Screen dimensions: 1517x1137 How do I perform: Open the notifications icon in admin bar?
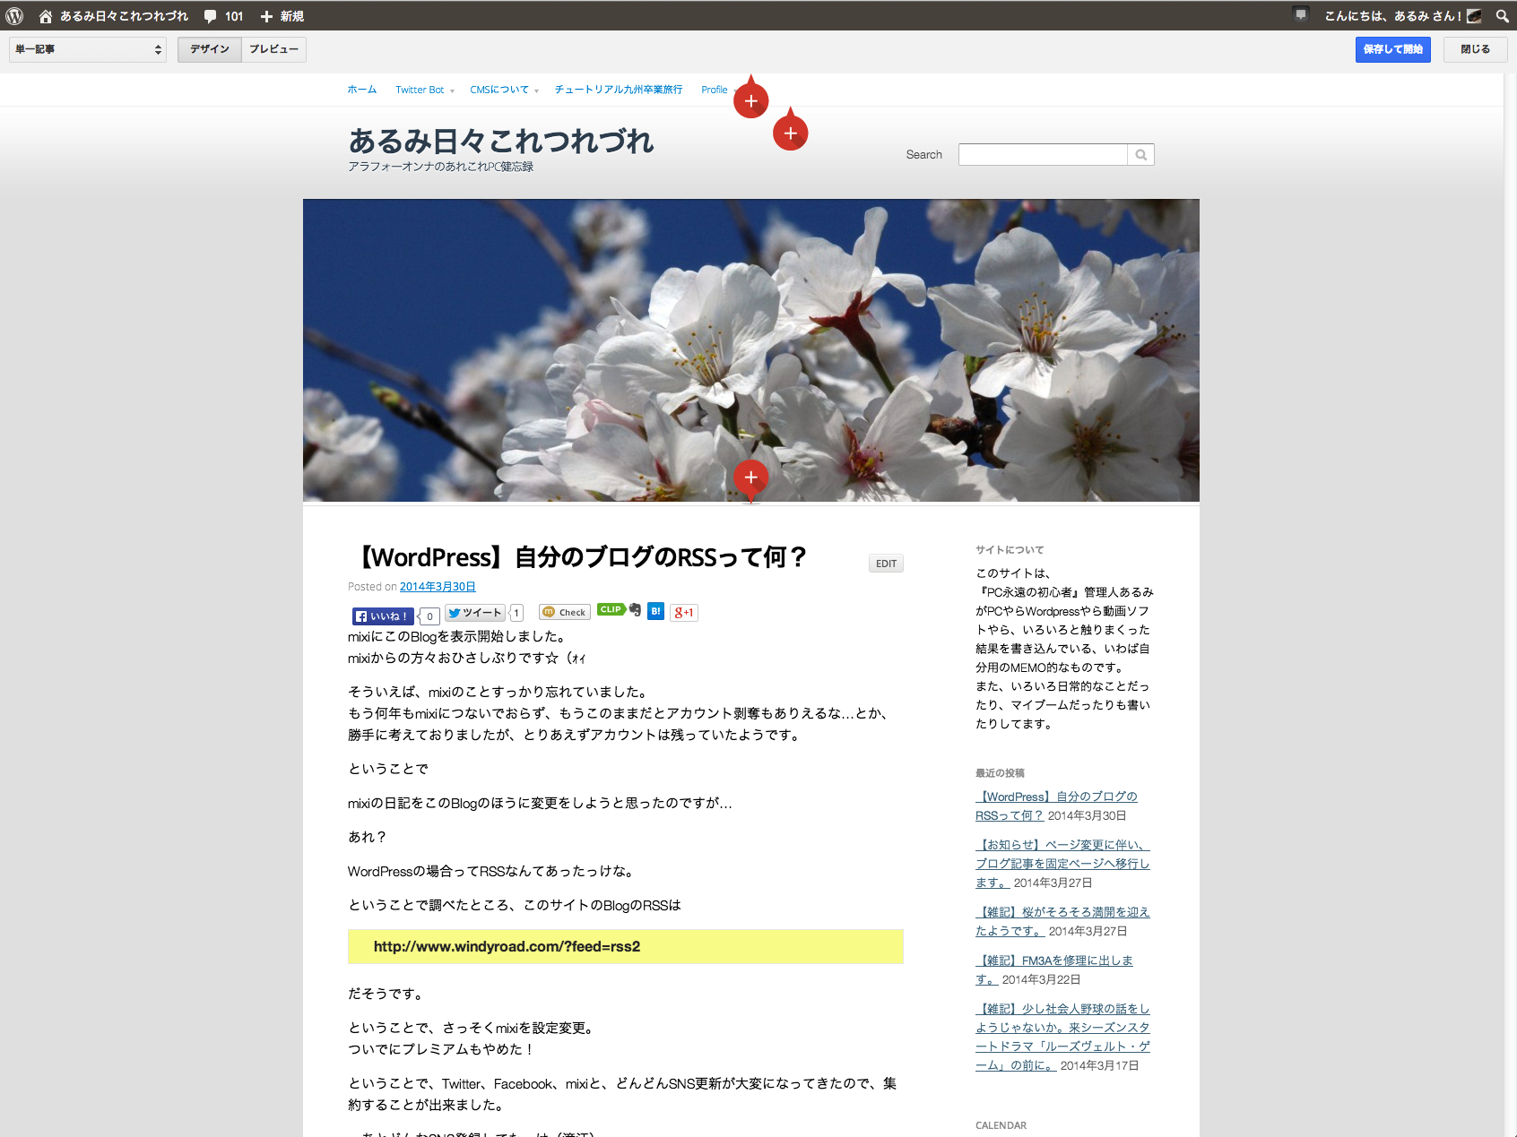[x=1301, y=15]
